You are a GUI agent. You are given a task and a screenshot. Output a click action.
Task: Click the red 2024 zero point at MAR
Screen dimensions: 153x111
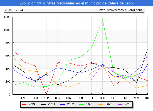point(46,94)
